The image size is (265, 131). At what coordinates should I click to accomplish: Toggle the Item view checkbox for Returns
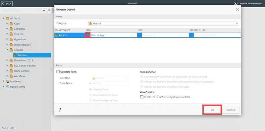[x=88, y=35]
